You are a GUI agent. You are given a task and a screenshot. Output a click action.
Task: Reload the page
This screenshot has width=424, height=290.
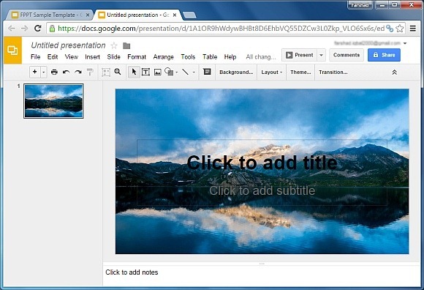(x=37, y=29)
